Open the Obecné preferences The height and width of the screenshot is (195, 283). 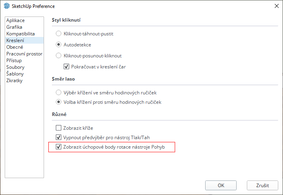click(x=15, y=47)
